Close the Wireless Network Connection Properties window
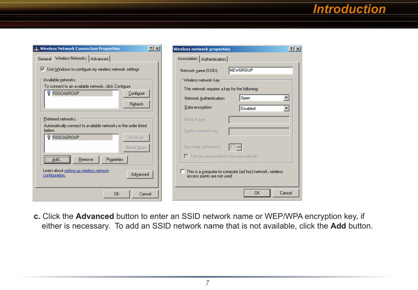The height and width of the screenshot is (290, 418). click(157, 48)
